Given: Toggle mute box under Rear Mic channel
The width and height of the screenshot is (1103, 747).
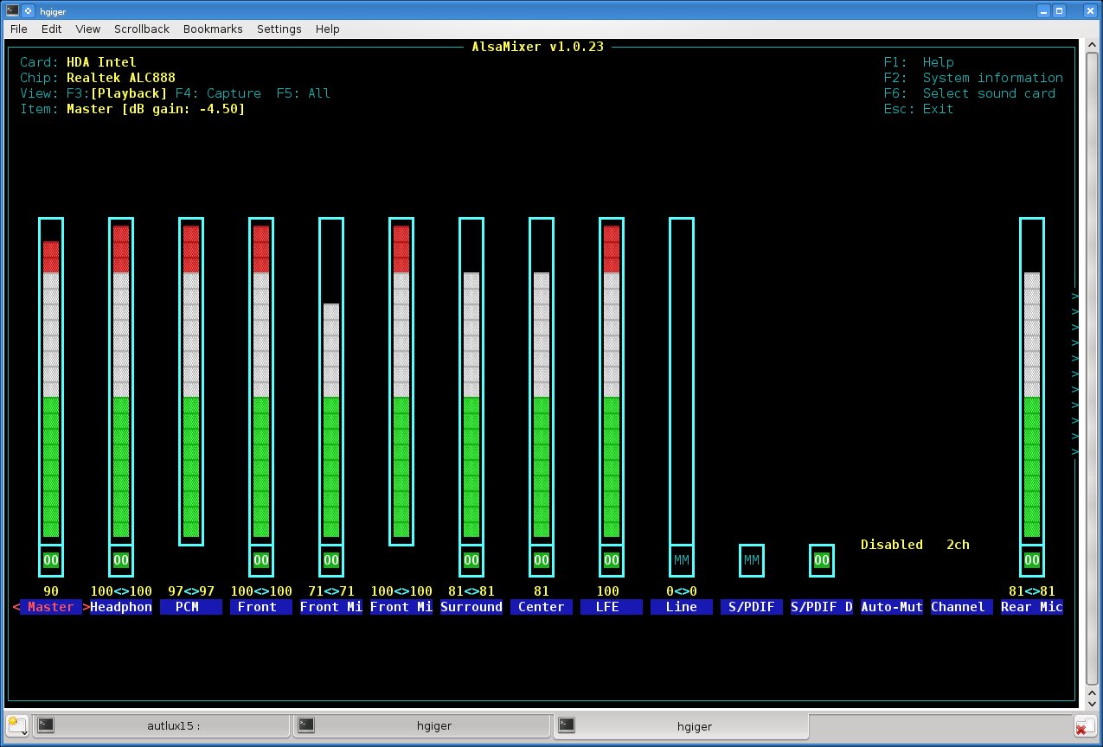Looking at the screenshot, I should 1032,560.
